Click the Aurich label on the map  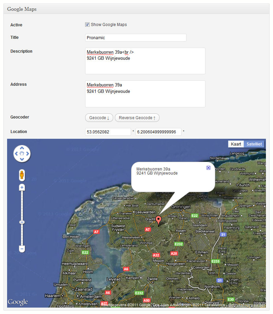click(x=244, y=185)
